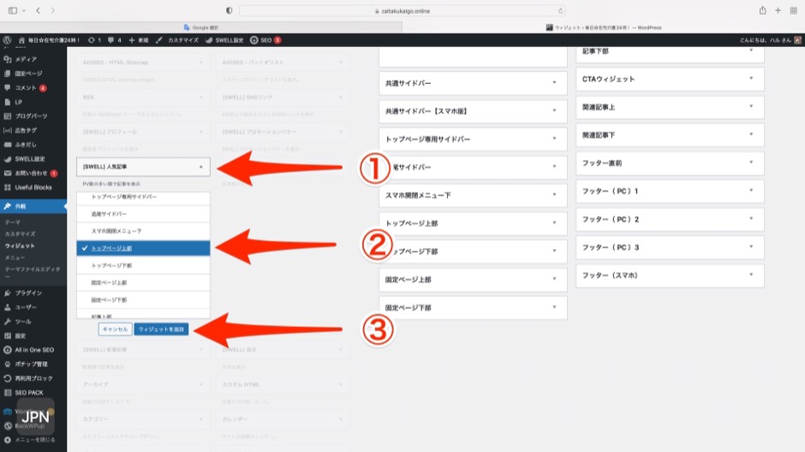Viewport: 805px width, 452px height.
Task: Open the ツール menu in sidebar
Action: tap(23, 321)
